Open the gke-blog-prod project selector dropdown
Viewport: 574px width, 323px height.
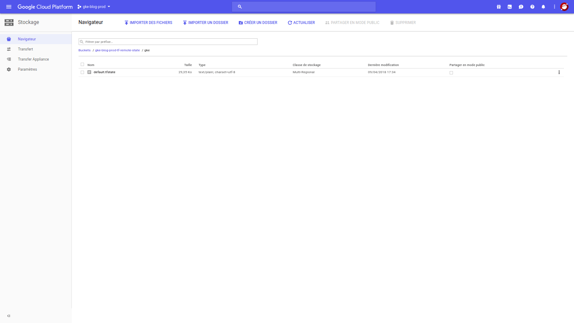94,7
